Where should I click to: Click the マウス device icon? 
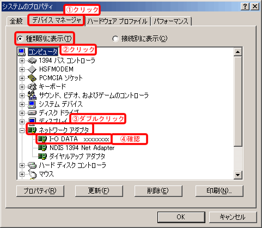click(32, 175)
